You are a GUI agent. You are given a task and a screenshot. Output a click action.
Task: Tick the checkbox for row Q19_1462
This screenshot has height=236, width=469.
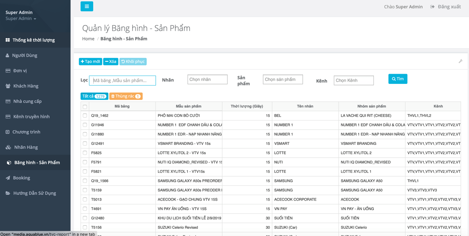click(x=85, y=116)
